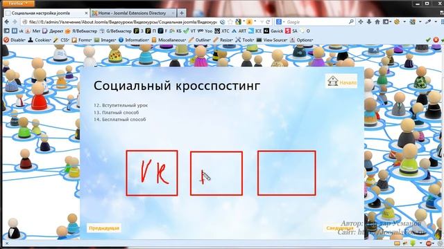Reload the page with refresh icon
Screen dimensions: 444x249
click(268, 21)
